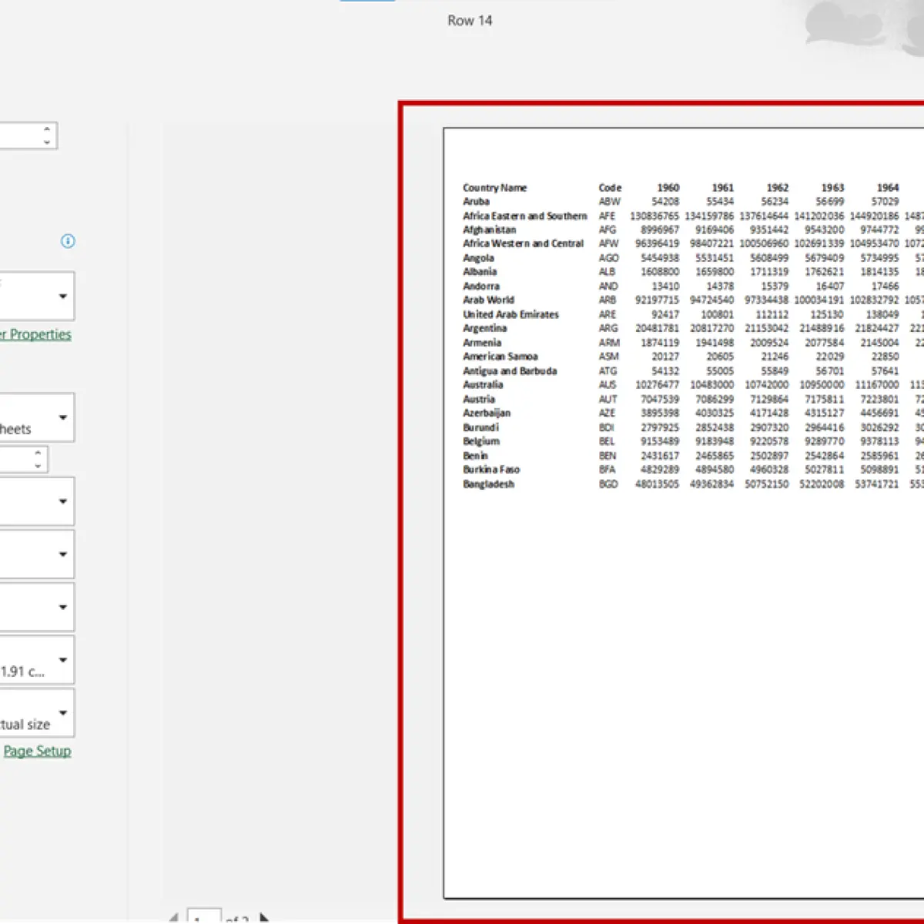Click the pages spinner down arrow below sheets dropdown

click(x=38, y=465)
